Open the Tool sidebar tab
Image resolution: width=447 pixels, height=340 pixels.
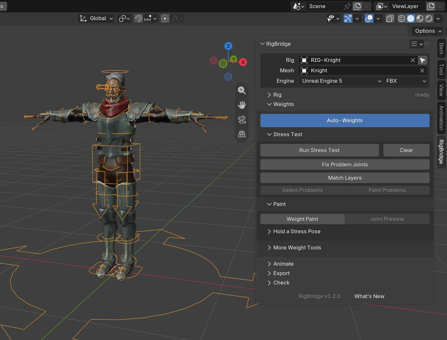click(441, 69)
